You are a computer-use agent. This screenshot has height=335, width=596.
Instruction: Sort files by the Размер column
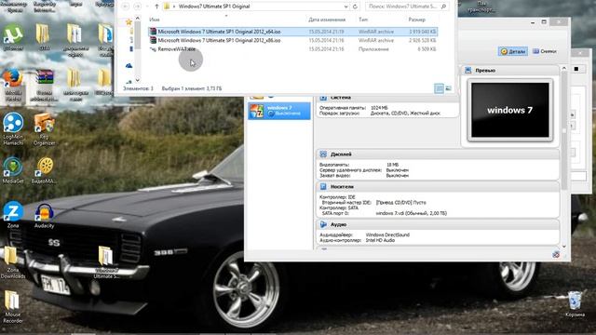click(417, 20)
